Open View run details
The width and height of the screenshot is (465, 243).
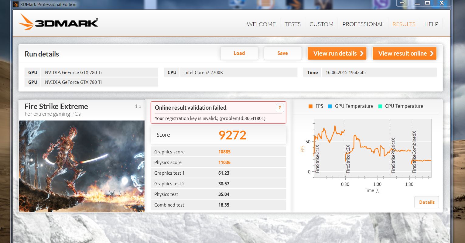(x=337, y=53)
